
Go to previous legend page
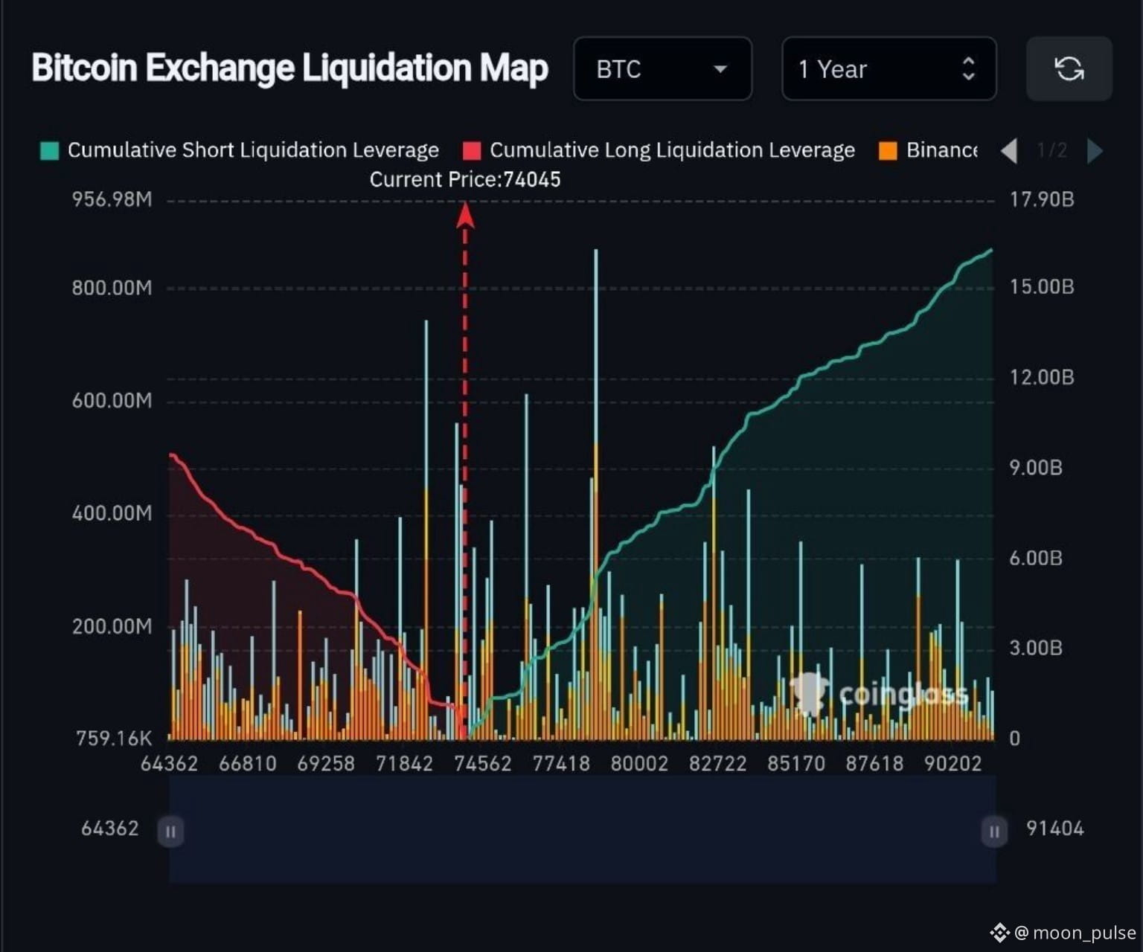pyautogui.click(x=1009, y=151)
